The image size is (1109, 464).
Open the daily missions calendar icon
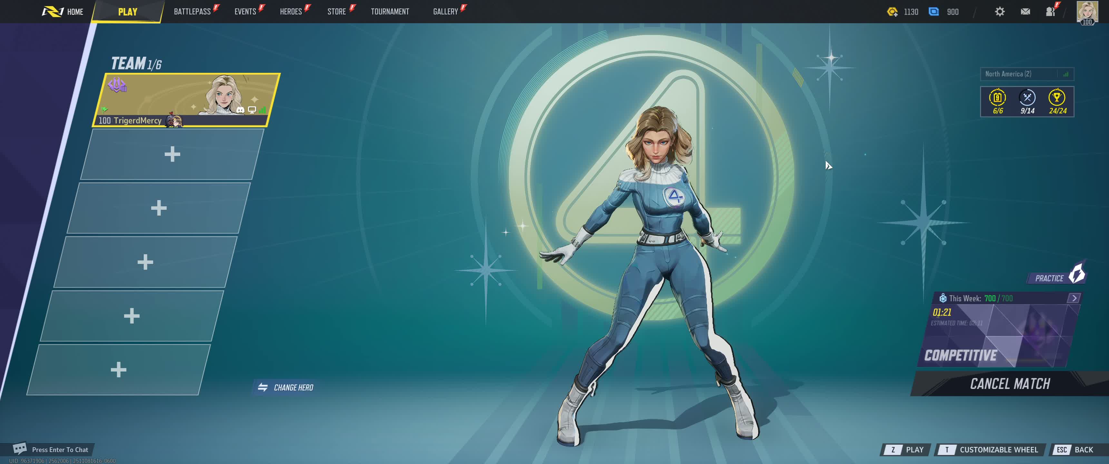997,98
